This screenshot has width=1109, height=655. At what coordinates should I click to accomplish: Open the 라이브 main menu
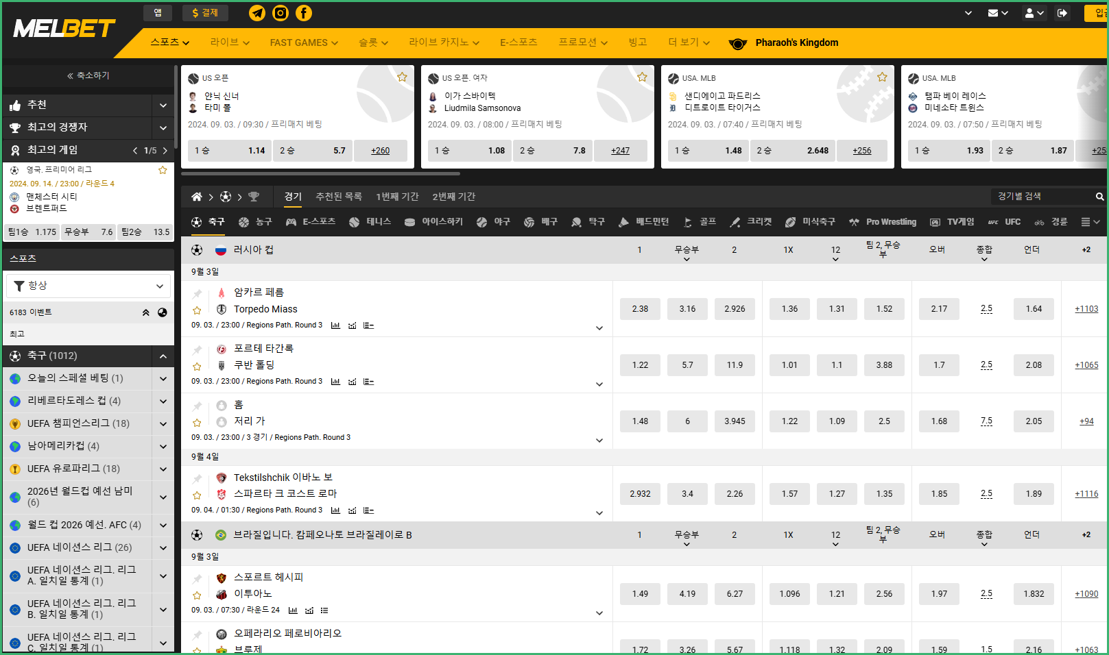coord(230,42)
